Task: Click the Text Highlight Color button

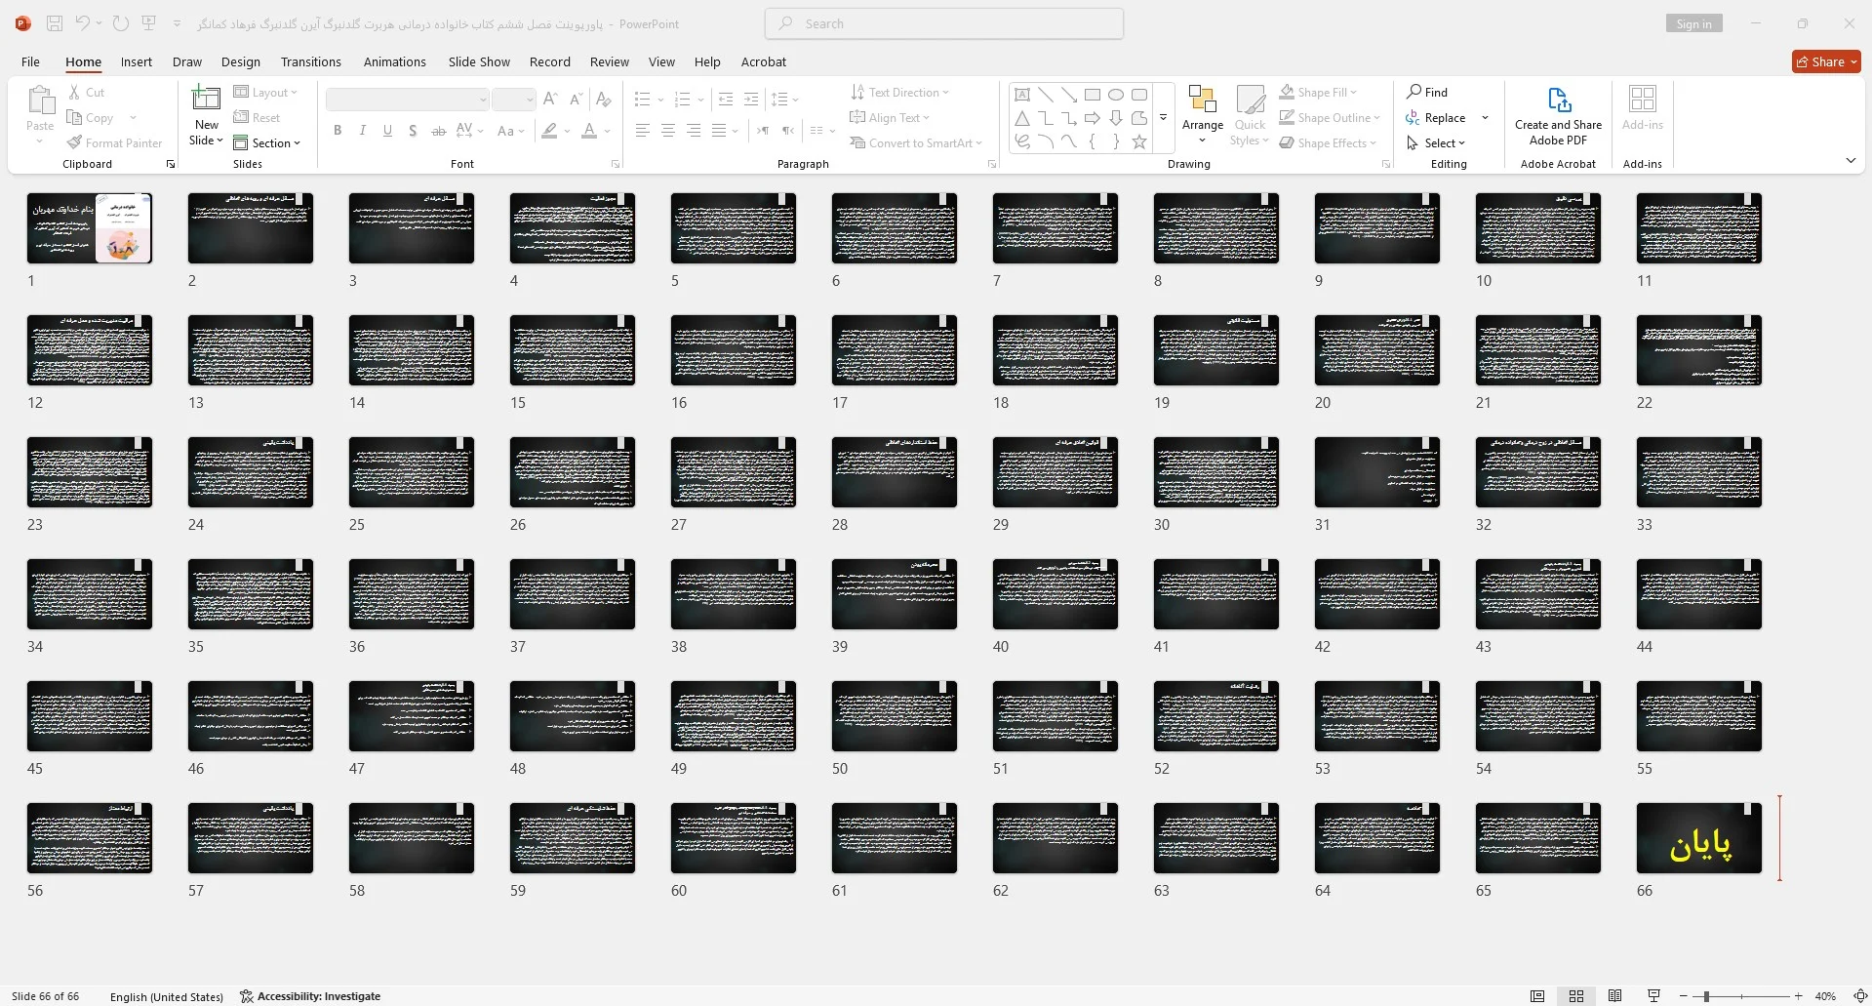Action: [550, 131]
